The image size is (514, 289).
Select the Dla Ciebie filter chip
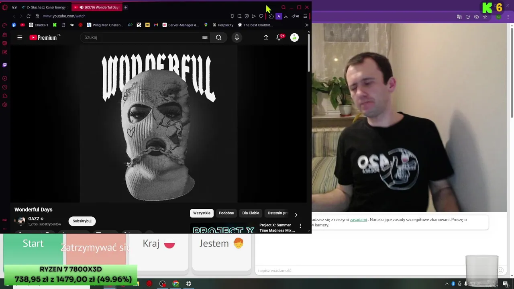[251, 213]
